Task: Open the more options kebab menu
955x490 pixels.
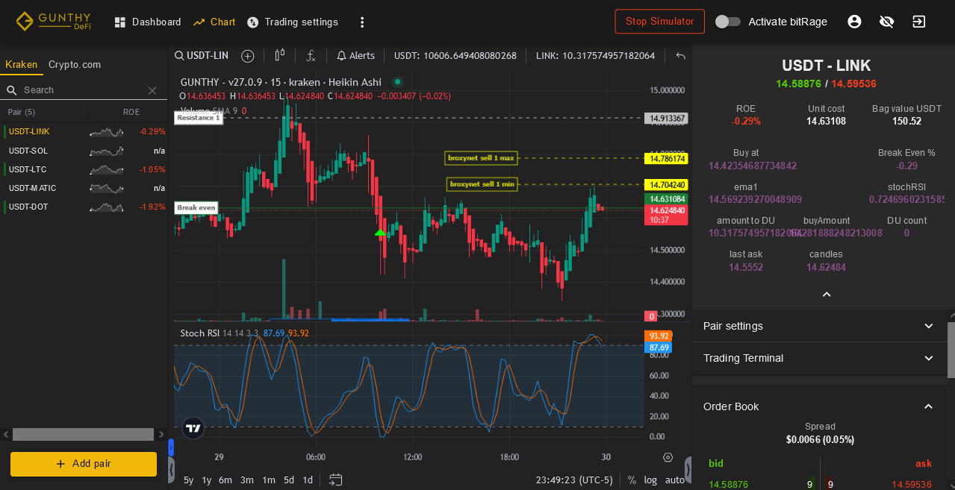Action: [x=362, y=22]
